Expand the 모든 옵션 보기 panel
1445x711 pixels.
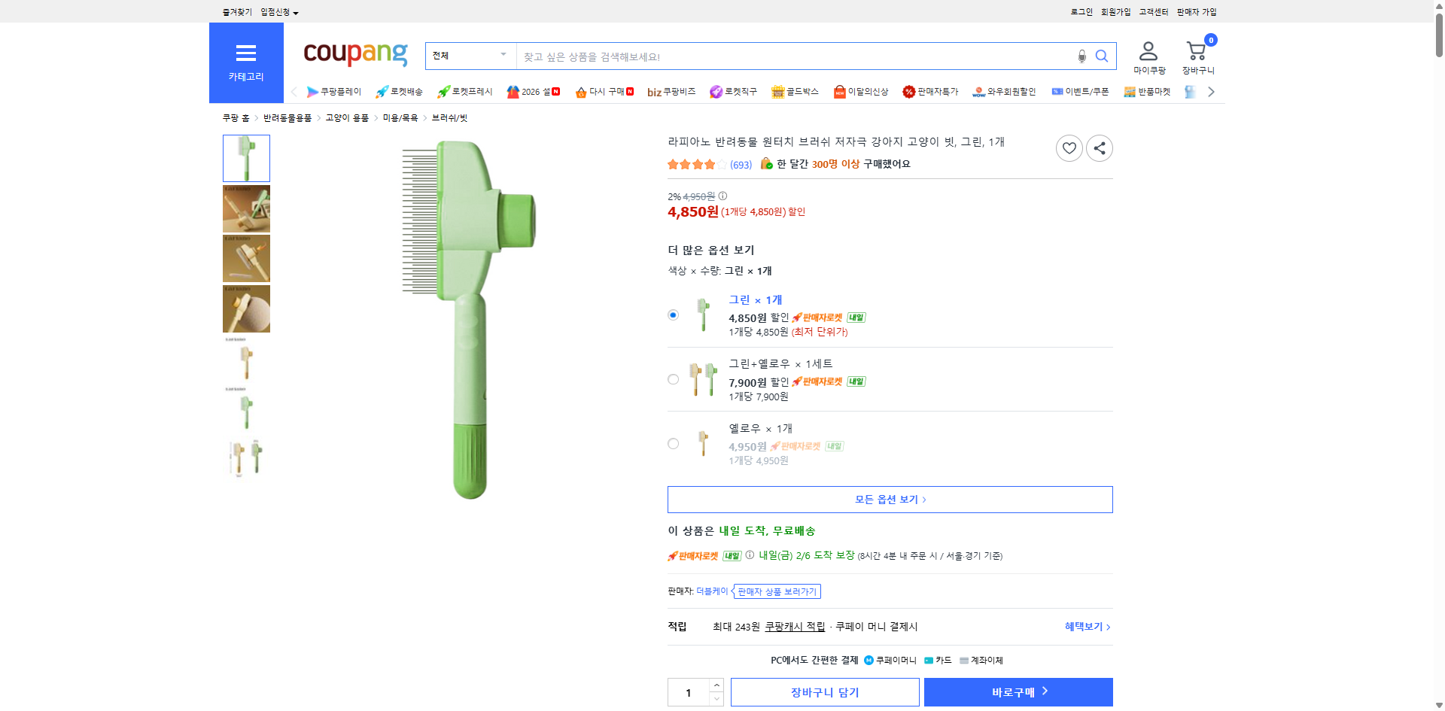click(890, 499)
